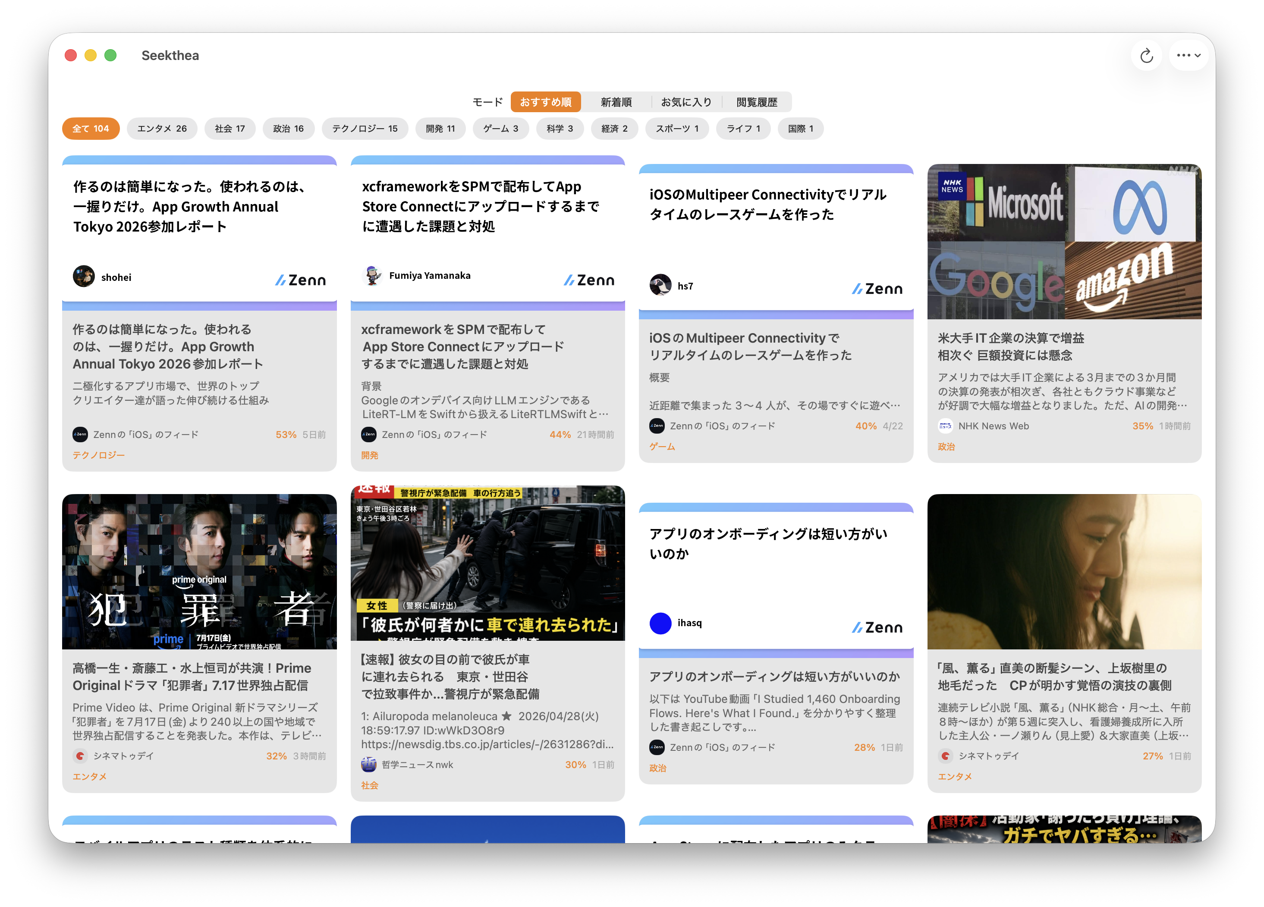Click the hs7 author avatar
Image resolution: width=1264 pixels, height=907 pixels.
click(660, 285)
